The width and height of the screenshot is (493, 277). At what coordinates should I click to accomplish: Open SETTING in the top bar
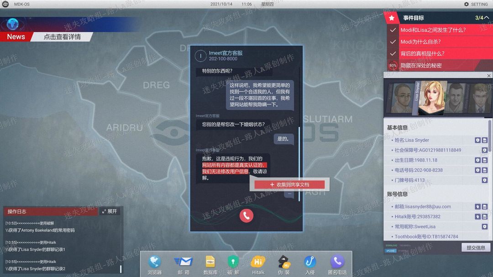pyautogui.click(x=476, y=4)
